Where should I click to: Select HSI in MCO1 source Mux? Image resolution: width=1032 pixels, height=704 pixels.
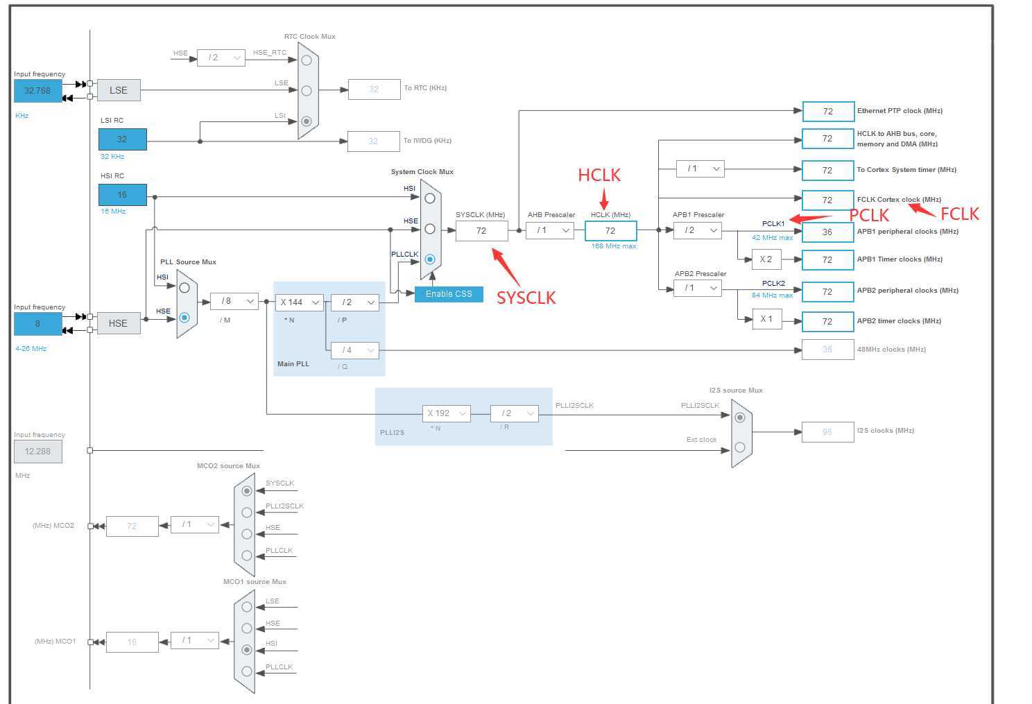pos(247,650)
